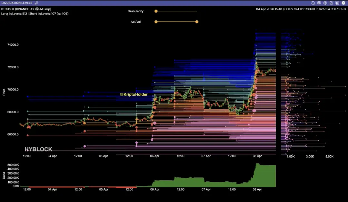Viewport: 348px width, 202px height.
Task: Click the right handle of Δoi/vol slider
Action: click(x=197, y=22)
